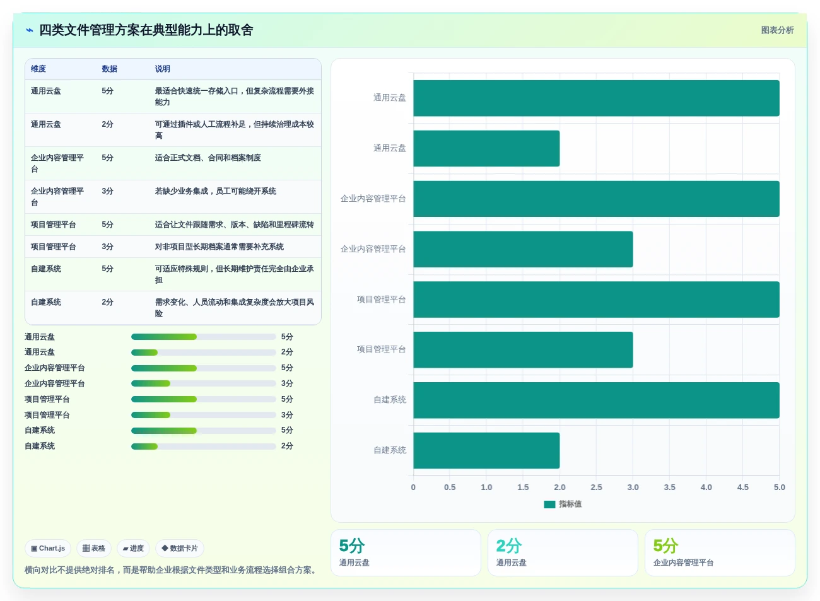
Task: Select the text 可适应特殊规则，但长期维护责任完全由企业承担
Action: [235, 274]
